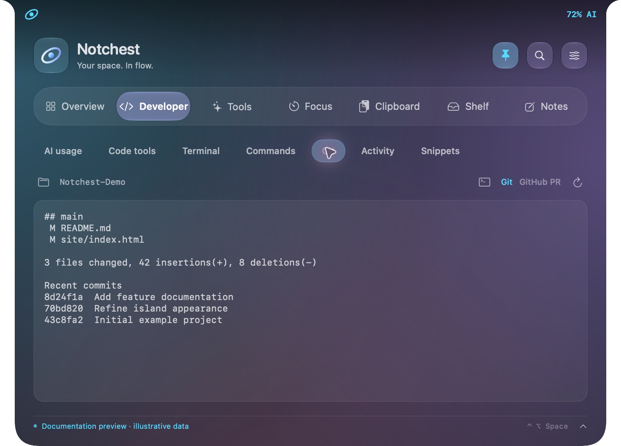The width and height of the screenshot is (621, 446).
Task: Select the Git view
Action: click(507, 182)
